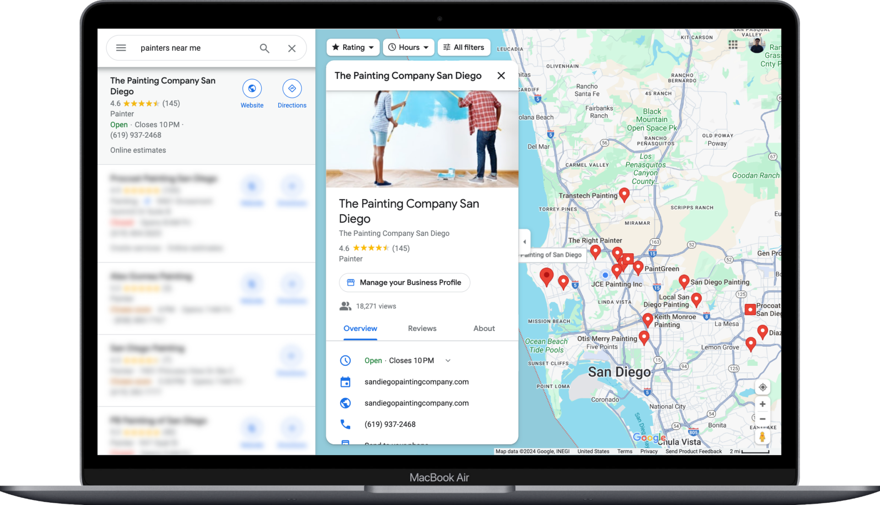Open the Rating filter dropdown

[x=353, y=47]
